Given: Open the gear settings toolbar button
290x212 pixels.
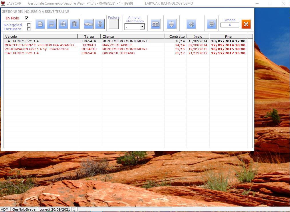Looking at the screenshot, I should [x=63, y=24].
